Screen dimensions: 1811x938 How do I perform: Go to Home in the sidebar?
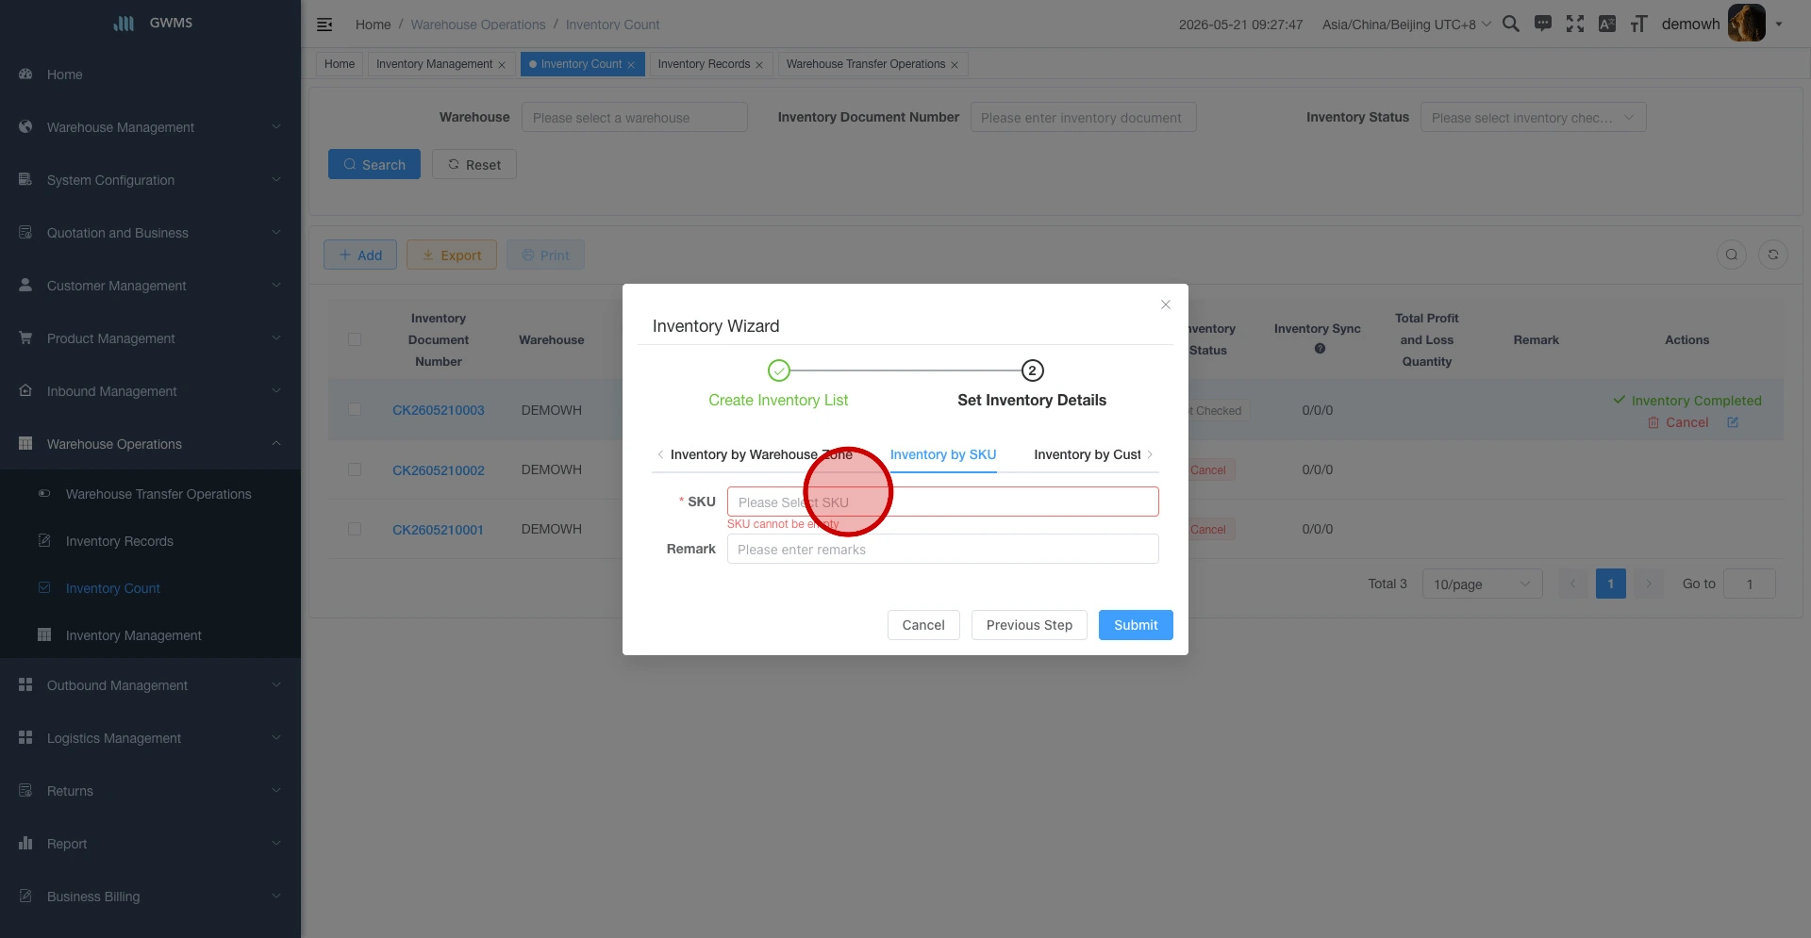151,74
